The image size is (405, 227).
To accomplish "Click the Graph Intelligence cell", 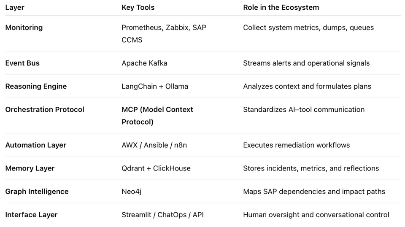I will click(x=37, y=191).
